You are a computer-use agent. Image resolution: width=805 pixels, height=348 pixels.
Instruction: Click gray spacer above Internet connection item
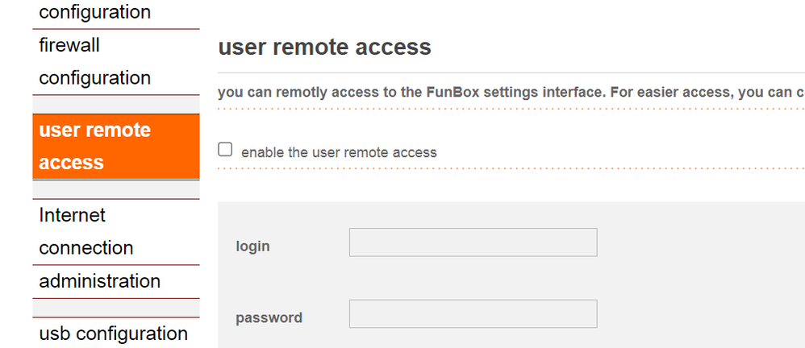(115, 189)
